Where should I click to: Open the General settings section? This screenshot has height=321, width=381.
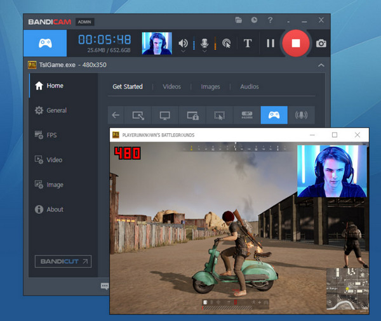click(x=63, y=110)
